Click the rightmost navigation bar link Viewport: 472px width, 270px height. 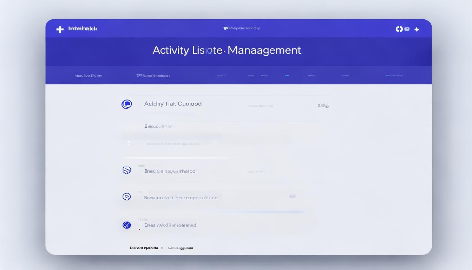coord(394,76)
